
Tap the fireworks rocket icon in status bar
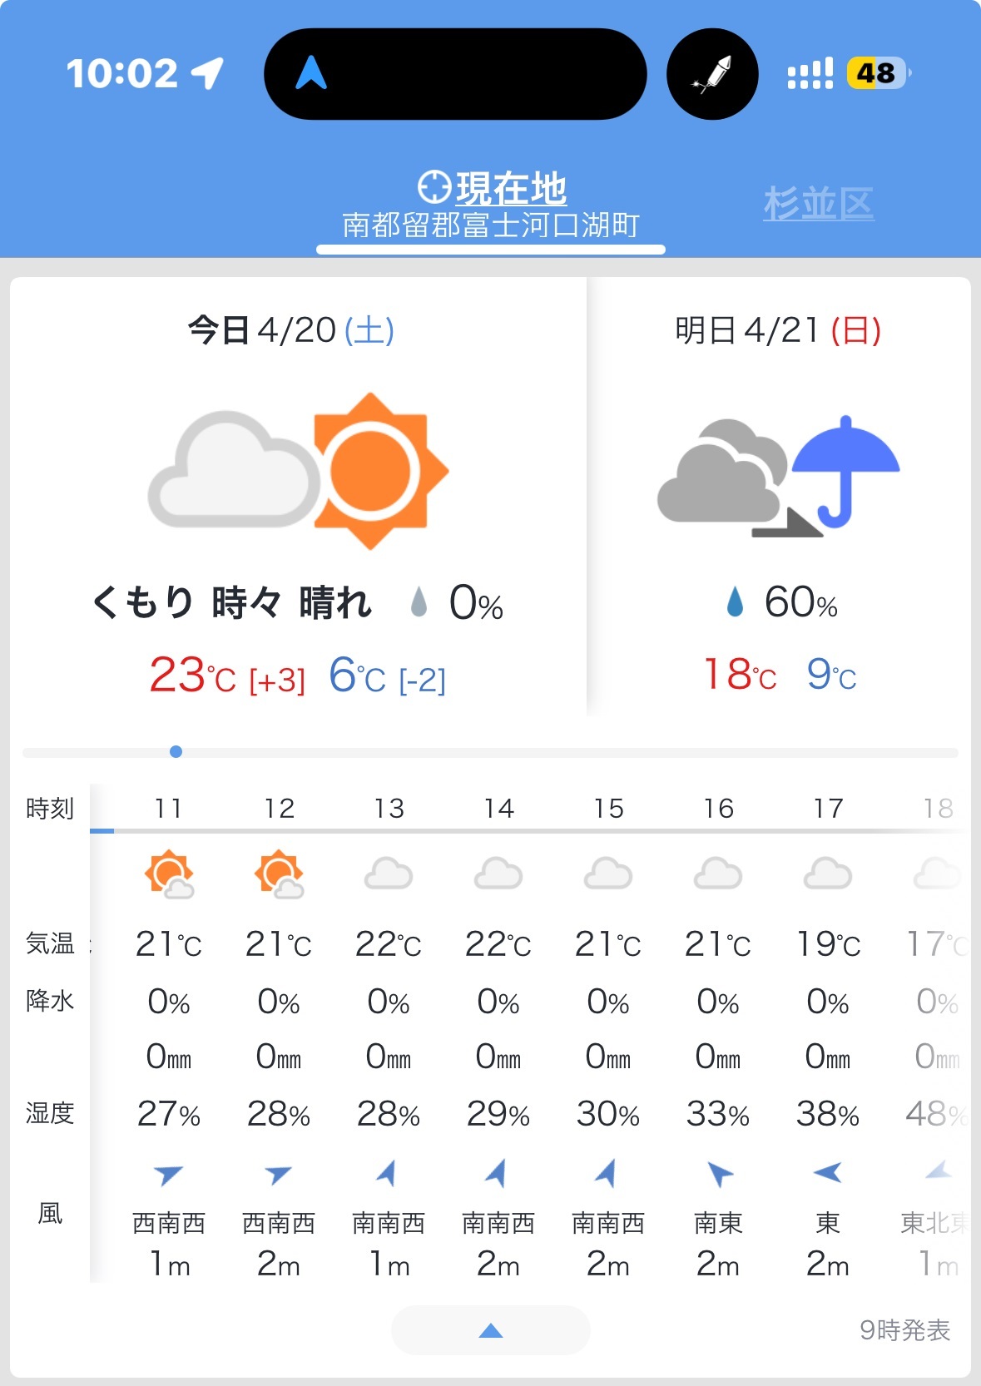[712, 74]
